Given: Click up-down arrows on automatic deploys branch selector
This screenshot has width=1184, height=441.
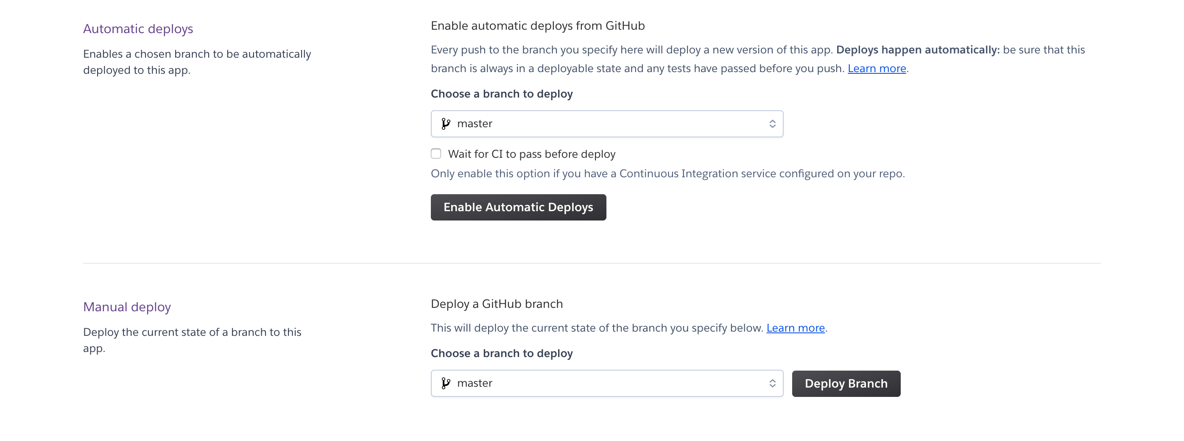Looking at the screenshot, I should 772,123.
